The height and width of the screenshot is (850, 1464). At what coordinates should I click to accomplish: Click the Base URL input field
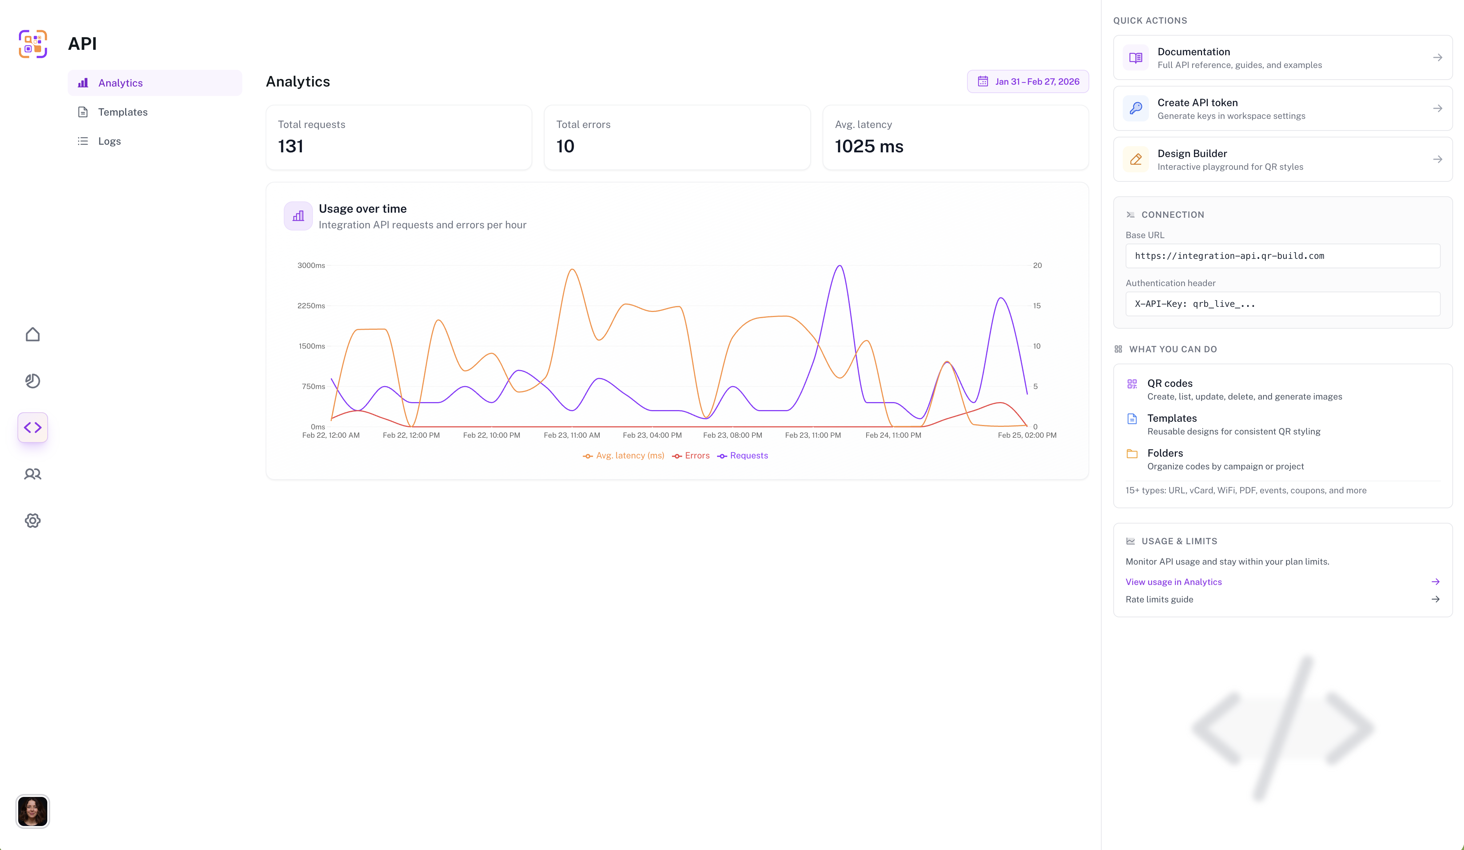click(x=1282, y=256)
